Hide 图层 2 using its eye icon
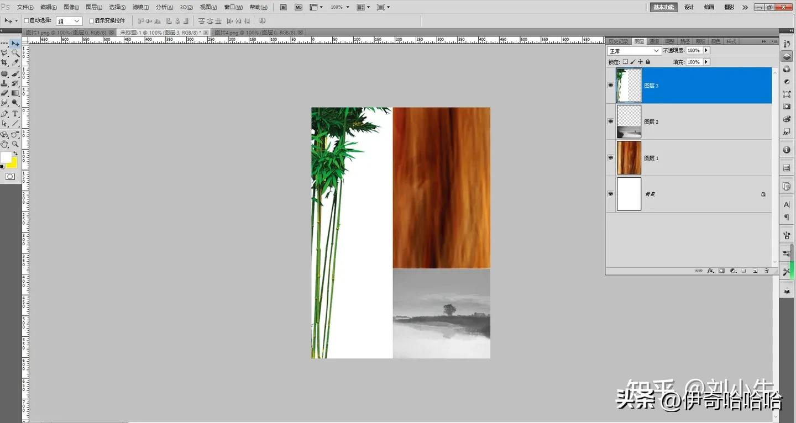796x423 pixels. tap(611, 121)
